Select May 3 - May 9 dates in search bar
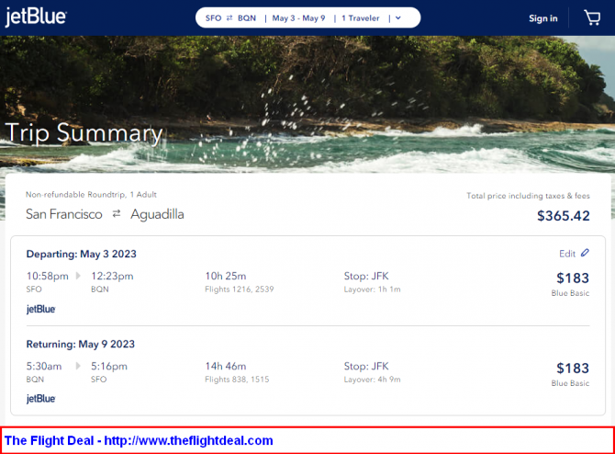615x454 pixels. tap(298, 18)
